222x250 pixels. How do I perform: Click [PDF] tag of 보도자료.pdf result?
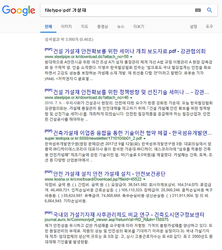[48, 49]
